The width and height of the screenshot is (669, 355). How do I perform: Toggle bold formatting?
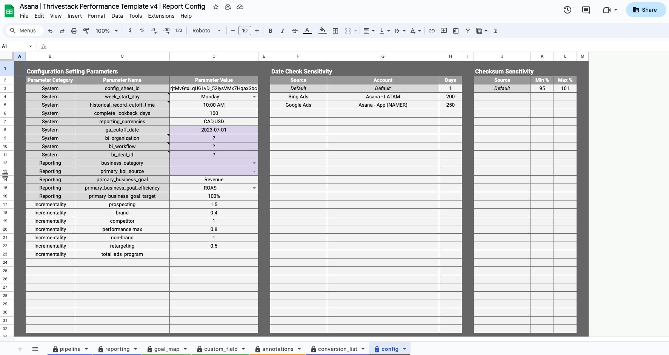click(270, 31)
